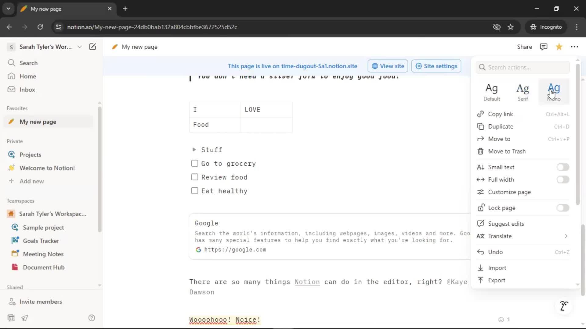This screenshot has height=329, width=586.
Task: Click the Search actions field
Action: tap(523, 67)
